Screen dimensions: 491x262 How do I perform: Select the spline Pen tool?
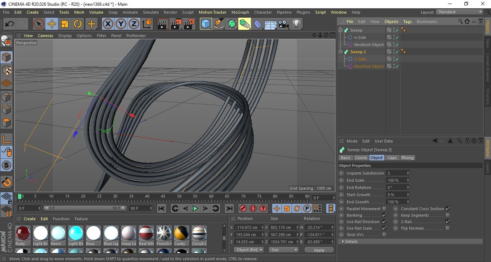pyautogui.click(x=219, y=24)
